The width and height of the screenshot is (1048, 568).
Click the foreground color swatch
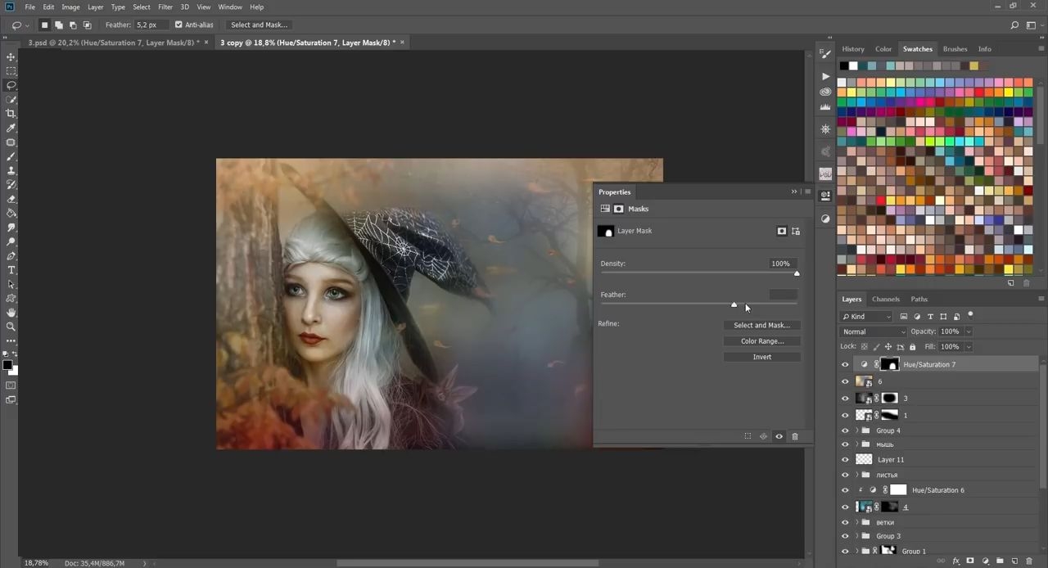(x=7, y=365)
